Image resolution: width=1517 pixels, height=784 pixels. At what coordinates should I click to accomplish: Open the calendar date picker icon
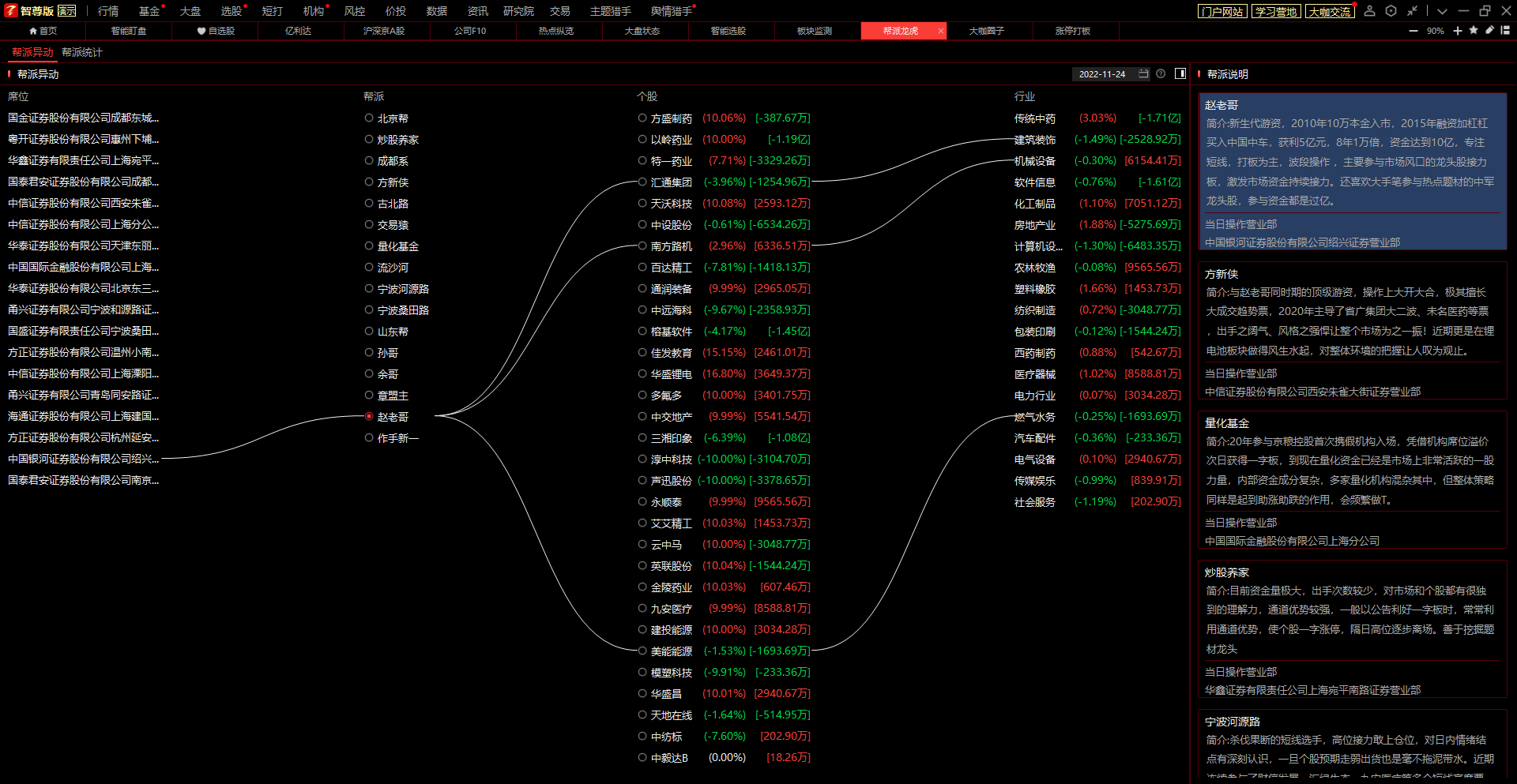click(x=1143, y=73)
